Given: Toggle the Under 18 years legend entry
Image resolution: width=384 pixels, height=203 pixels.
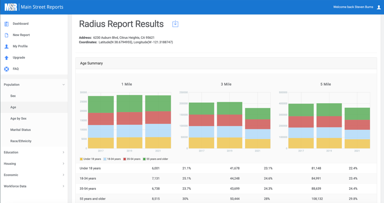Looking at the screenshot, I should (90, 159).
